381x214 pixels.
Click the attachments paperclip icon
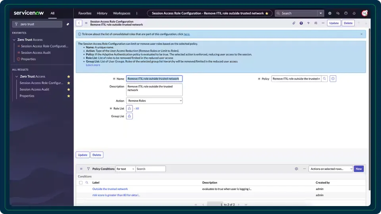(294, 23)
